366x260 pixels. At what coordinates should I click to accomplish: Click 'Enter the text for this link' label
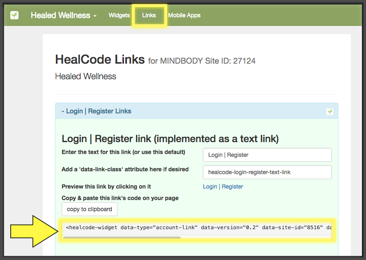[x=123, y=152]
